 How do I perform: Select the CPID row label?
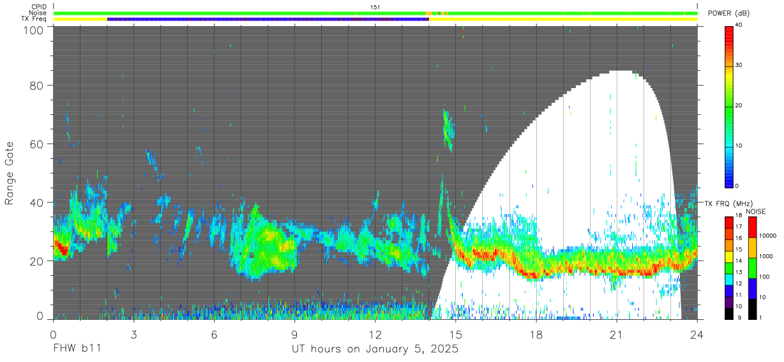coord(40,7)
